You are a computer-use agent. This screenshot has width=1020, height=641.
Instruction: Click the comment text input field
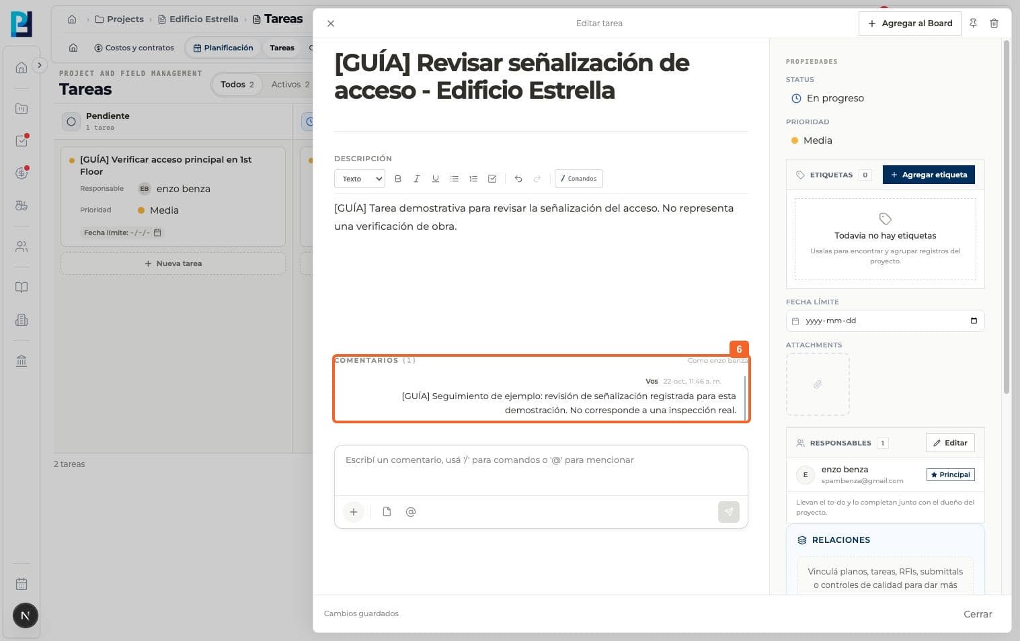click(x=541, y=470)
